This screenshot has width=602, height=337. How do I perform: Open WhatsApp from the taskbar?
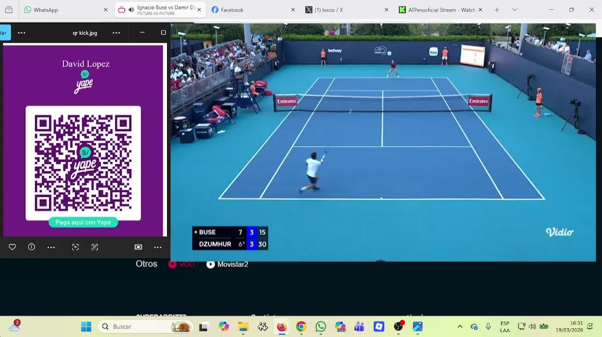[x=321, y=326]
